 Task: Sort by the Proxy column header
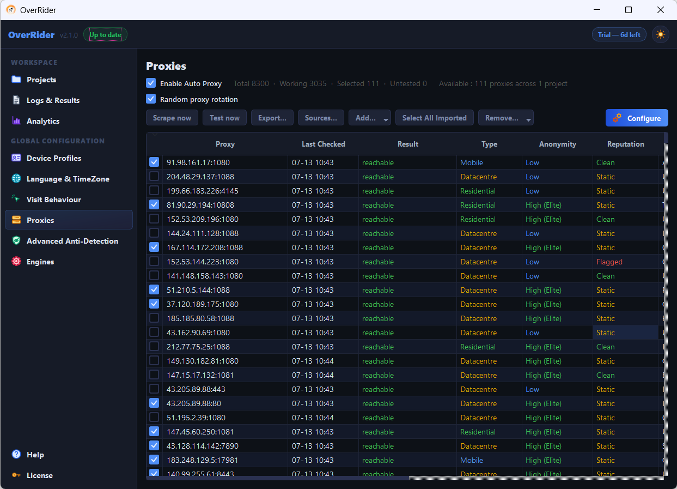[225, 144]
